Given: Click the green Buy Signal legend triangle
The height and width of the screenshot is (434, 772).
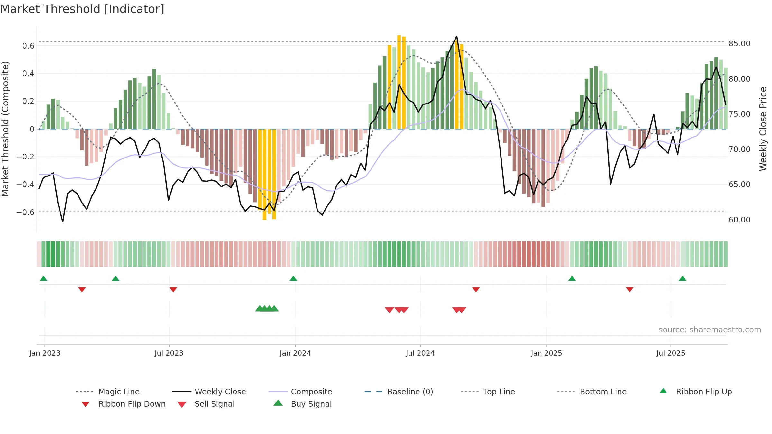Looking at the screenshot, I should [x=278, y=403].
